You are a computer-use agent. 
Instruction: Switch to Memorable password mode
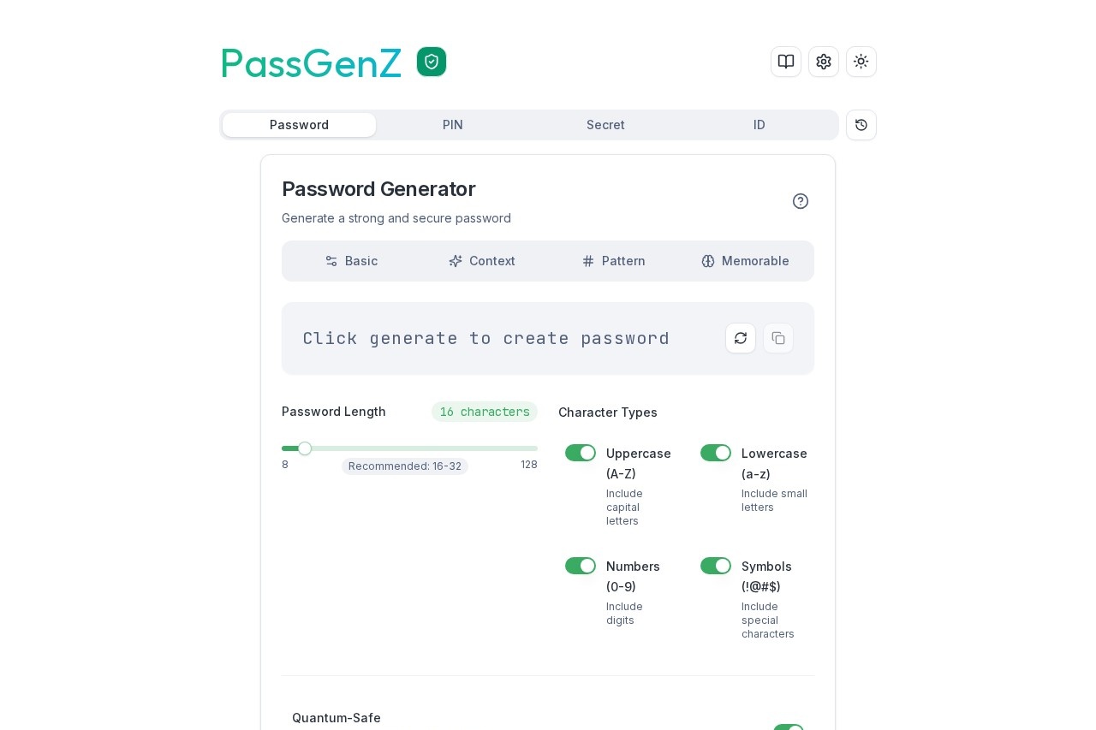[x=746, y=261]
